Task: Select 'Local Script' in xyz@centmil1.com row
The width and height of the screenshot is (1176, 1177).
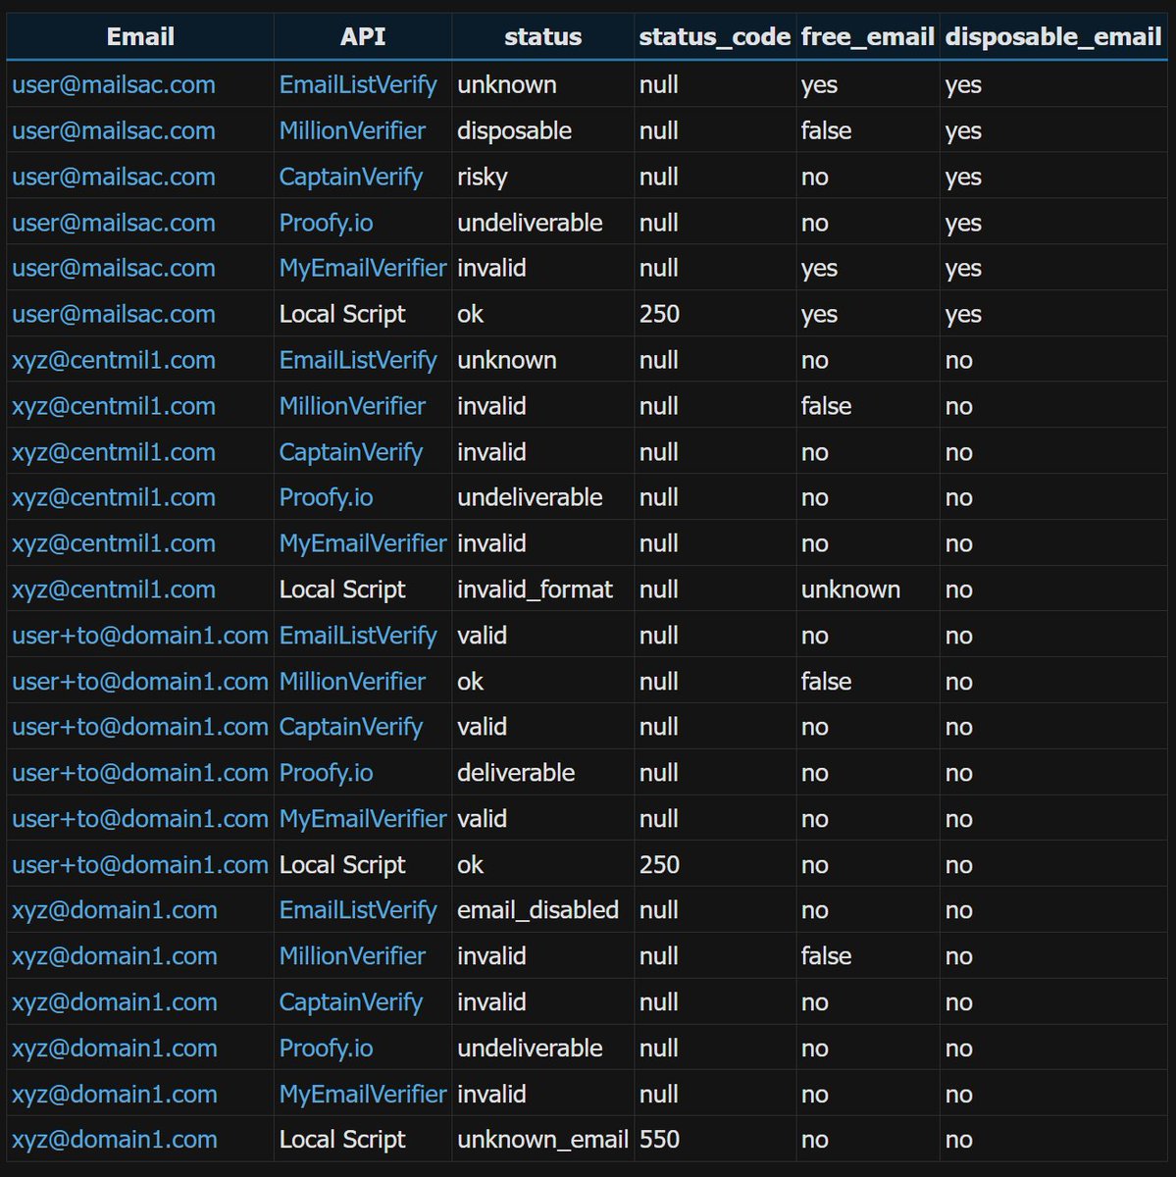Action: pyautogui.click(x=342, y=589)
